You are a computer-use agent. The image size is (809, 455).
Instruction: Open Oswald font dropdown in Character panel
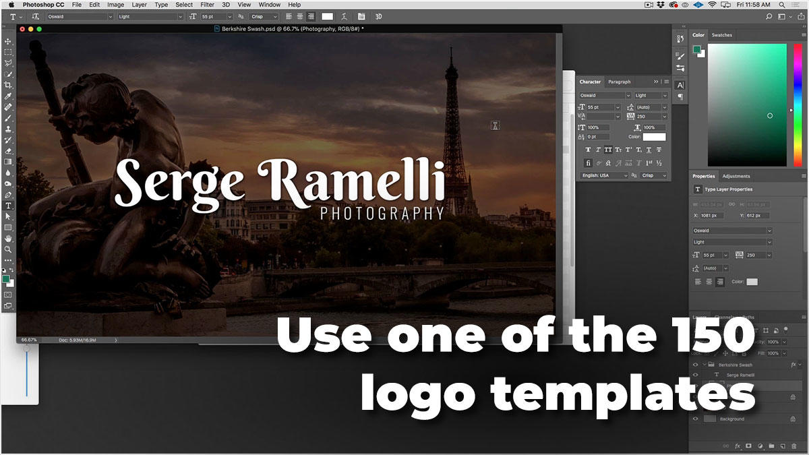pos(605,96)
